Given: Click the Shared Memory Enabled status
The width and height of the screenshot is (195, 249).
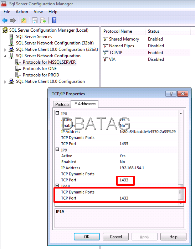Looking at the screenshot, I should (x=155, y=39).
